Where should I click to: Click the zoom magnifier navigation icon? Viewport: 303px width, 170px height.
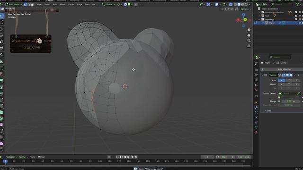click(x=249, y=30)
